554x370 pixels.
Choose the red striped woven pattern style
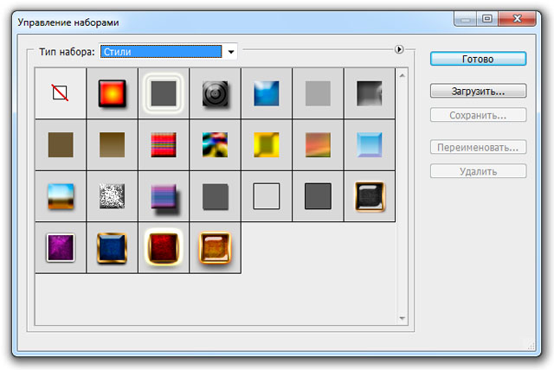tap(164, 144)
